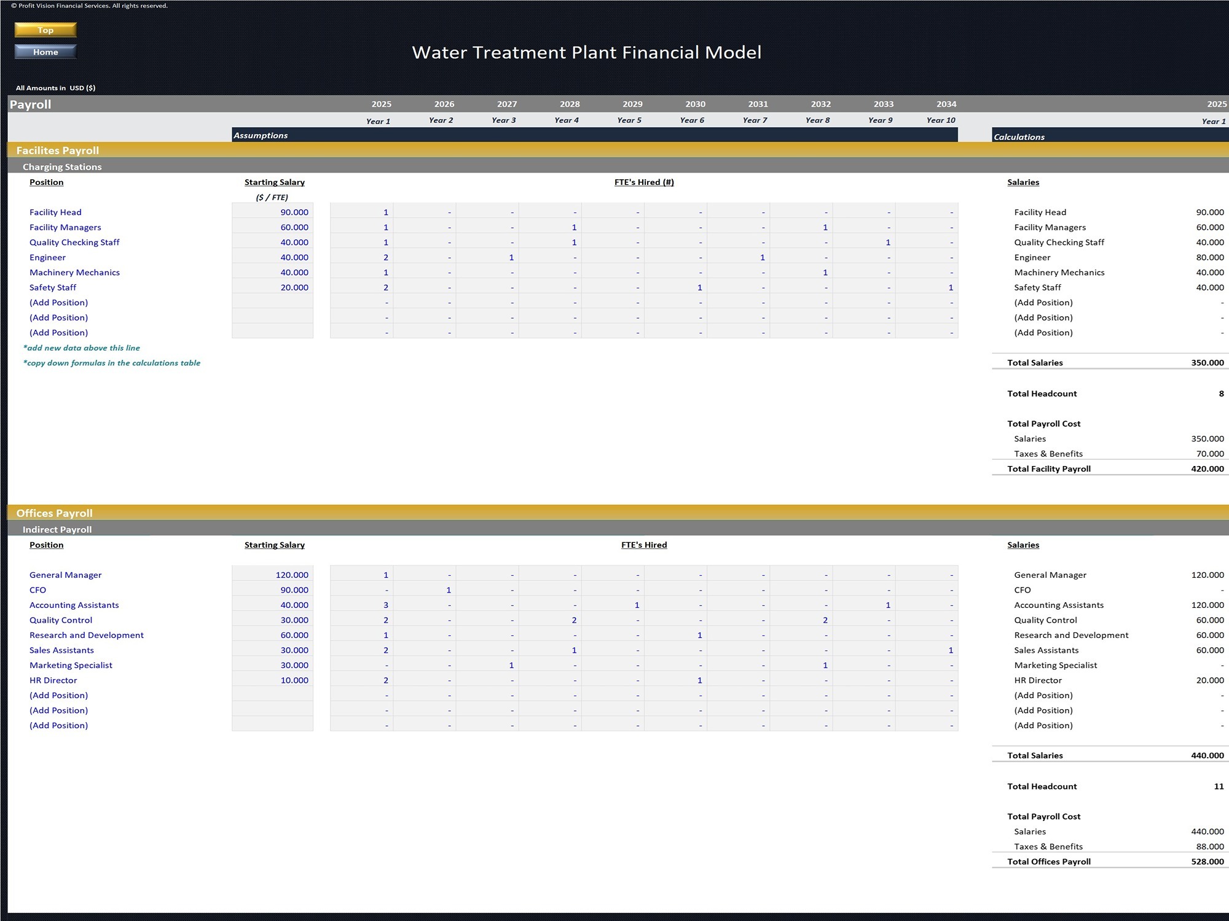Click the Charging Stations subheader
The image size is (1229, 921).
pyautogui.click(x=618, y=166)
